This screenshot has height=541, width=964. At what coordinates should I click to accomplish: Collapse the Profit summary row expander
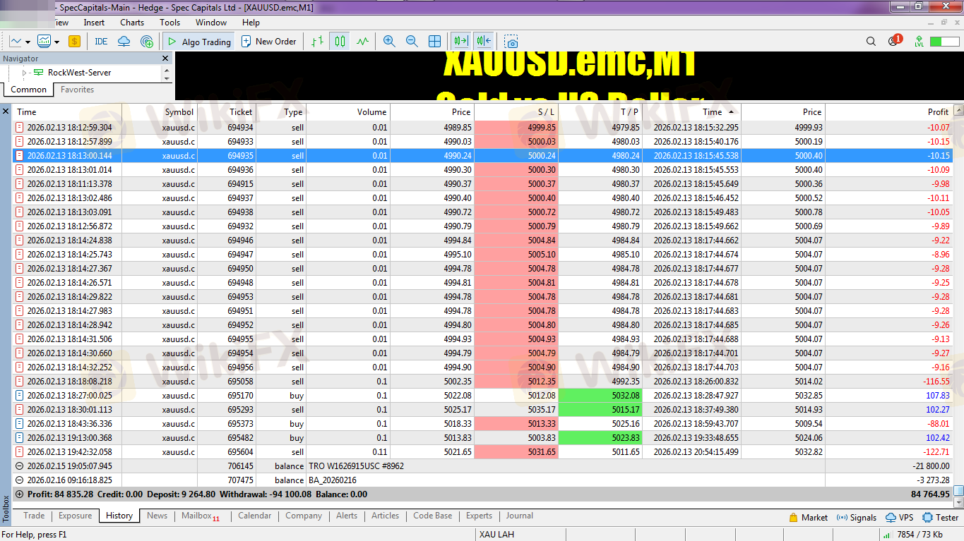[x=19, y=494]
